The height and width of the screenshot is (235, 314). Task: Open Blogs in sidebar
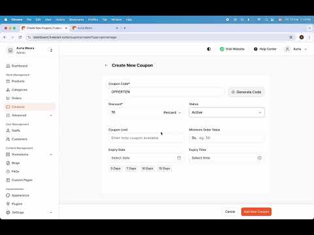[x=13, y=163]
